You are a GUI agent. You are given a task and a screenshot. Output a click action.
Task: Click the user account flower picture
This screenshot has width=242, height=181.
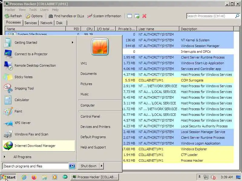coord(100,46)
